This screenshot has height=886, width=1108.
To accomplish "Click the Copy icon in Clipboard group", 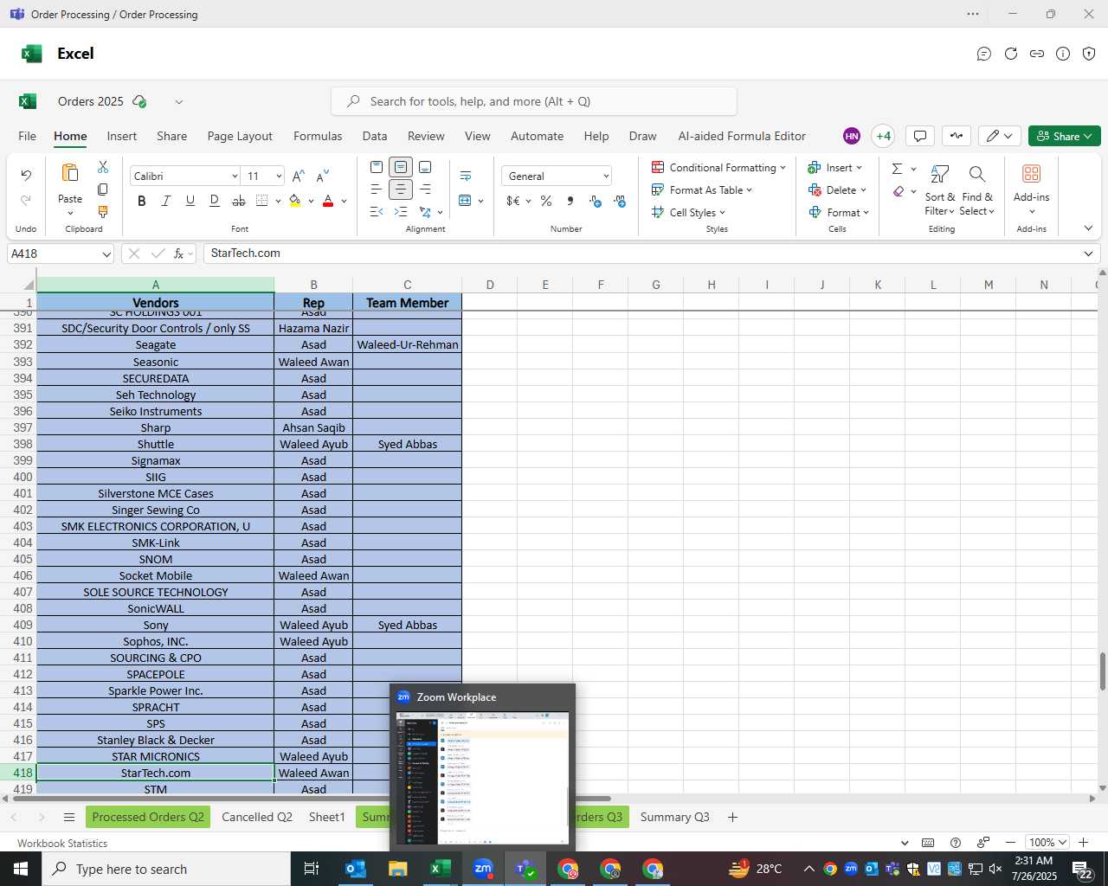I will (103, 189).
